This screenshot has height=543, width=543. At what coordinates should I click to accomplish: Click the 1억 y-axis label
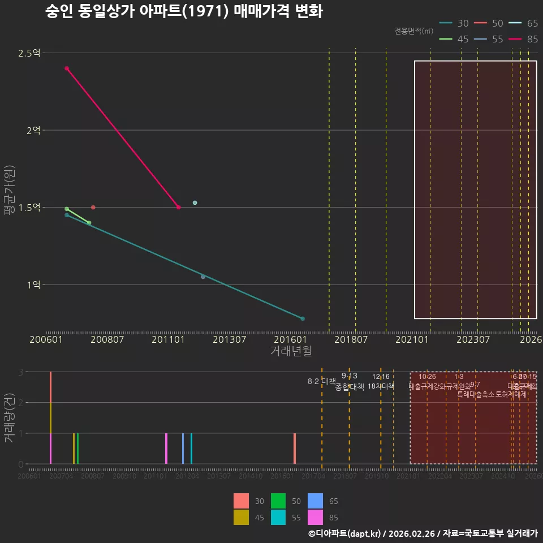[x=34, y=285]
